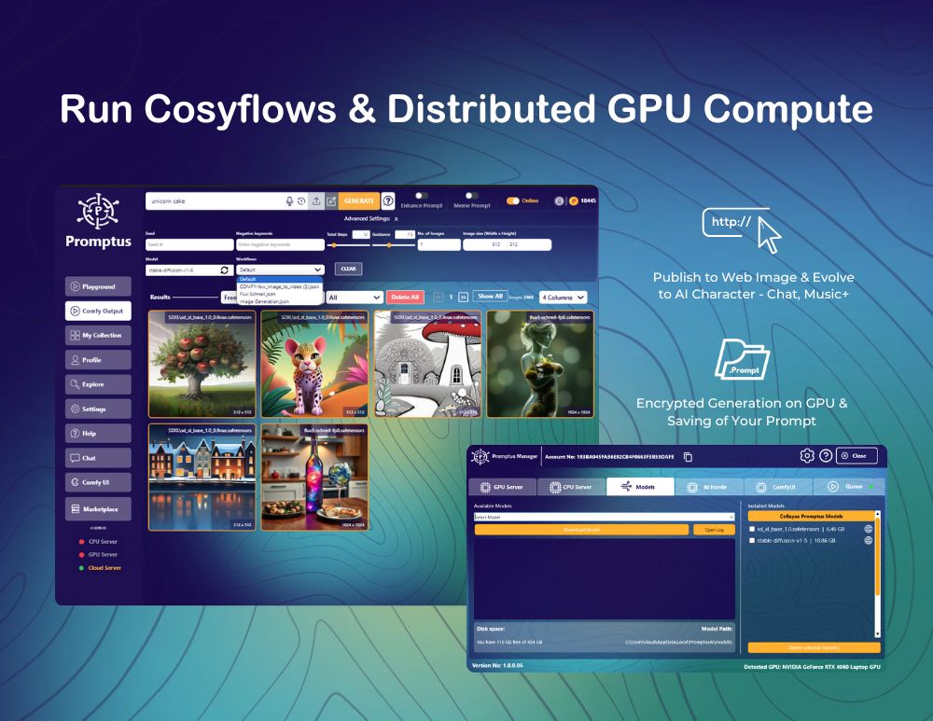Image resolution: width=933 pixels, height=721 pixels.
Task: Open Comfy Output in the sidebar
Action: coord(98,311)
